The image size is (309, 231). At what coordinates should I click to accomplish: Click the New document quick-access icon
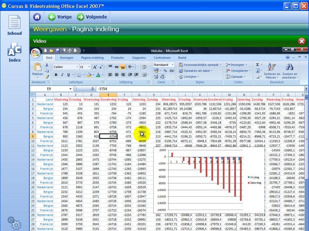point(45,51)
